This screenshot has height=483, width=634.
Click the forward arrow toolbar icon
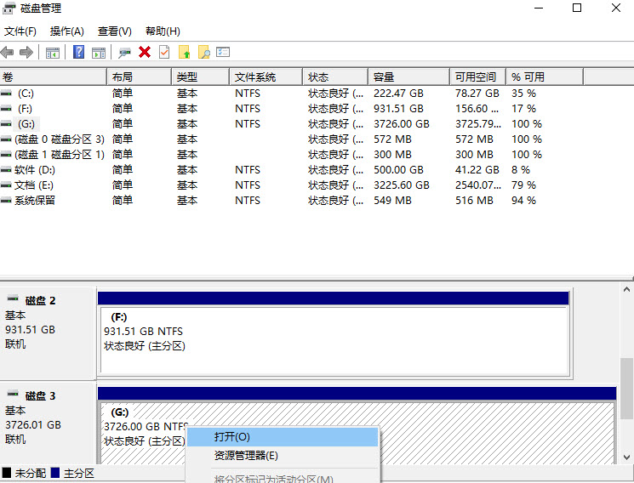pyautogui.click(x=26, y=53)
